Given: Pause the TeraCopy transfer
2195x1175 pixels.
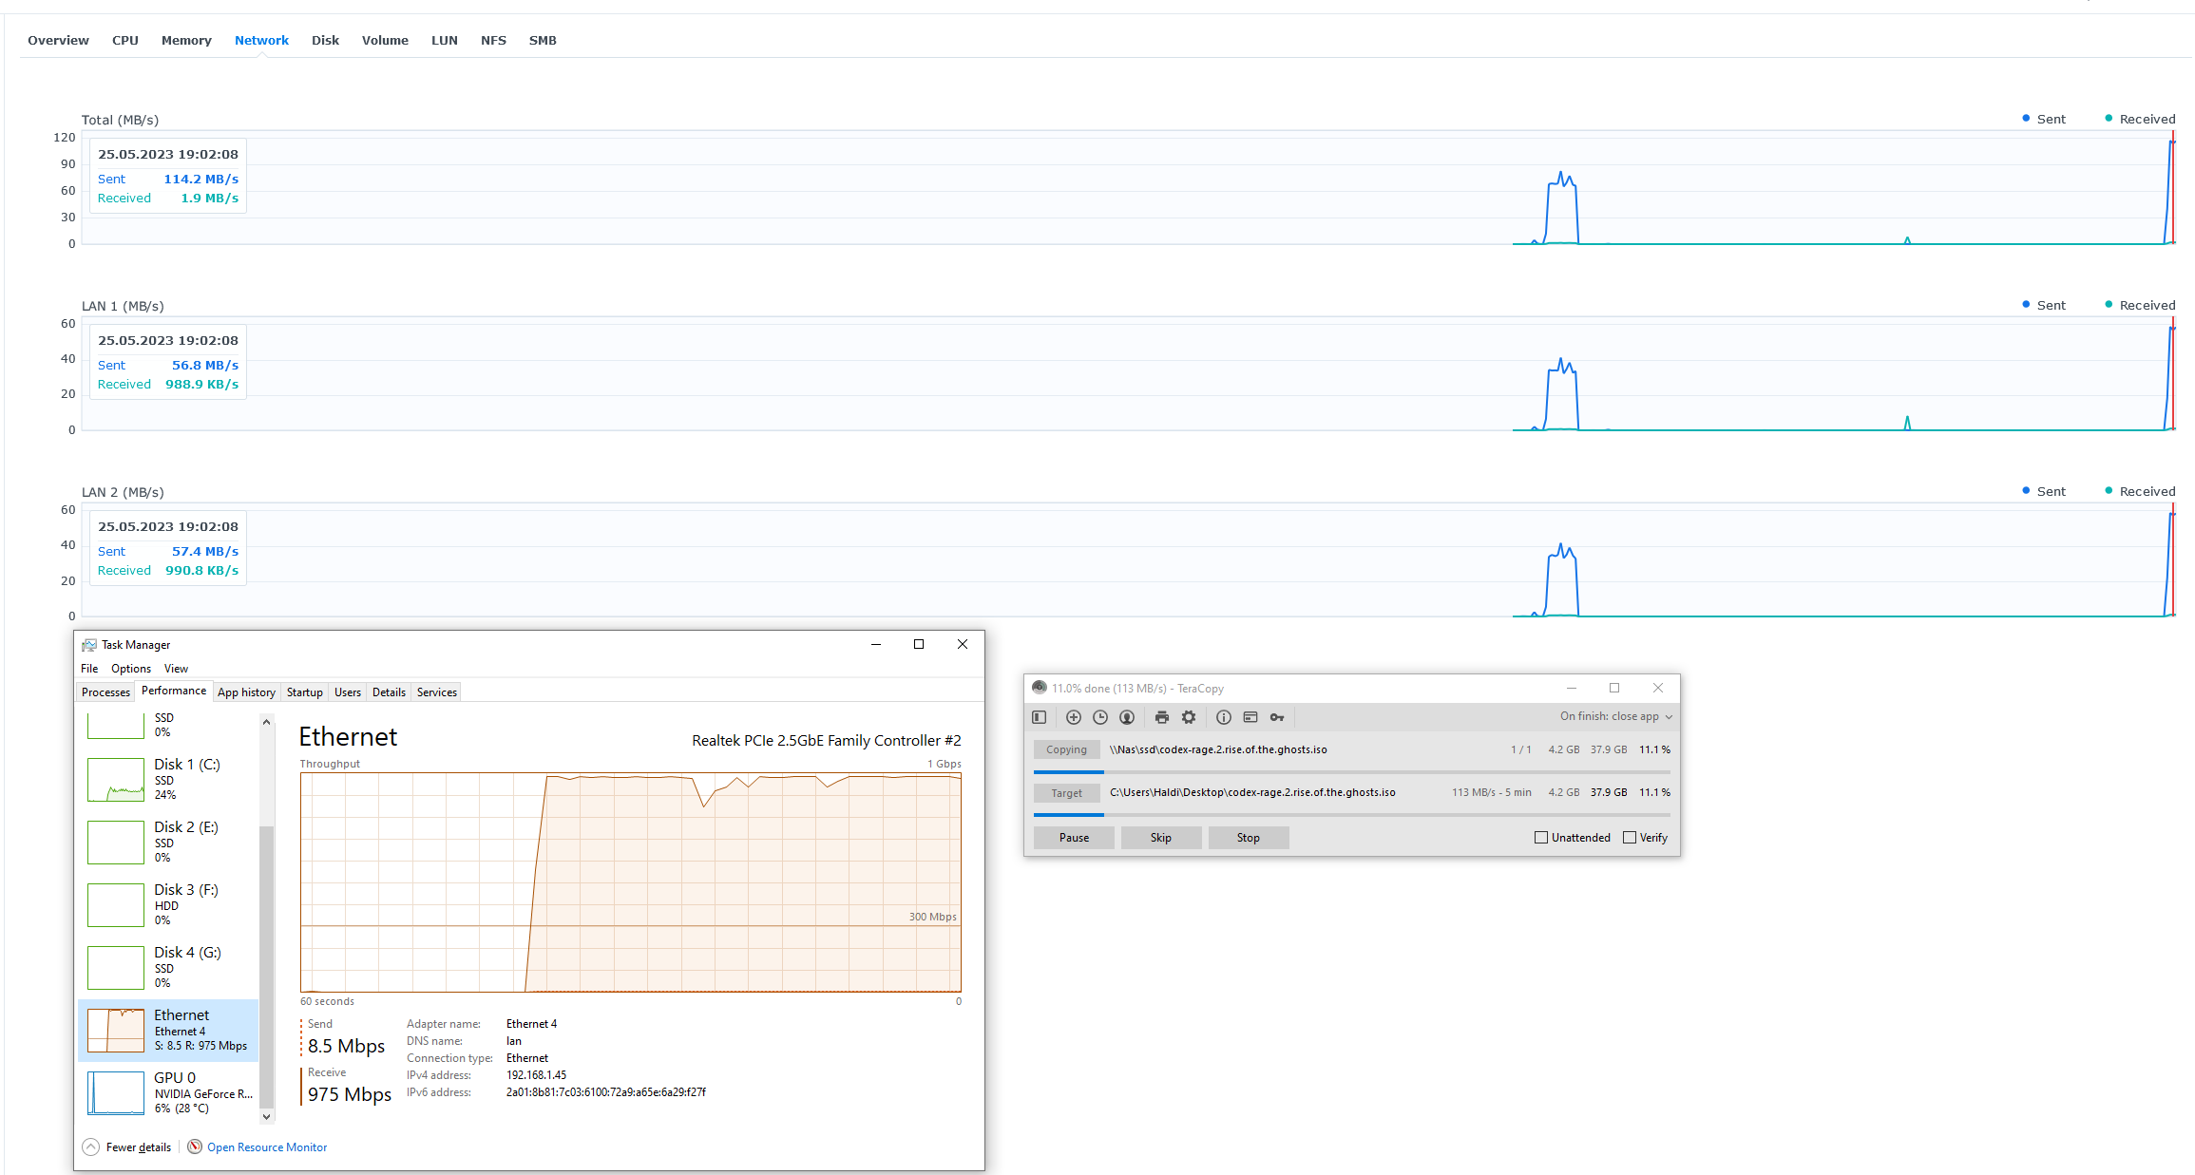Looking at the screenshot, I should (x=1074, y=837).
